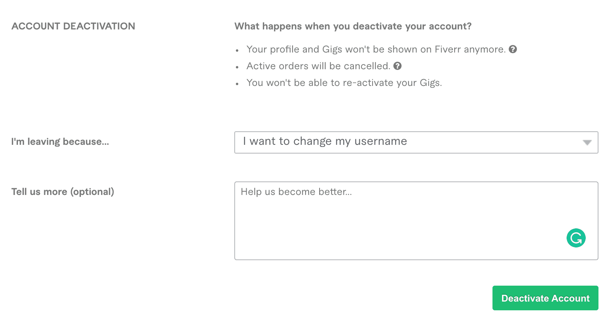Click the bullet before the profile and Gigs line
The height and width of the screenshot is (331, 616).
237,51
